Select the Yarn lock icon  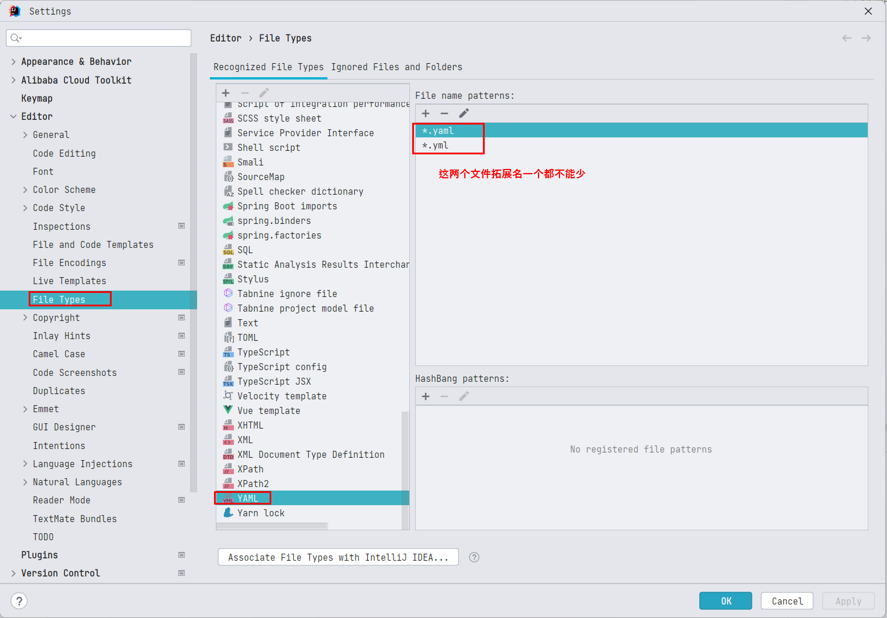pyautogui.click(x=228, y=513)
